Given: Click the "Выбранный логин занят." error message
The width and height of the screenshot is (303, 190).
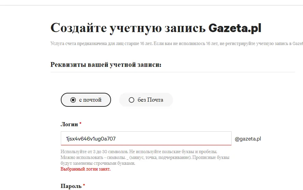Looking at the screenshot, I should click(86, 169).
